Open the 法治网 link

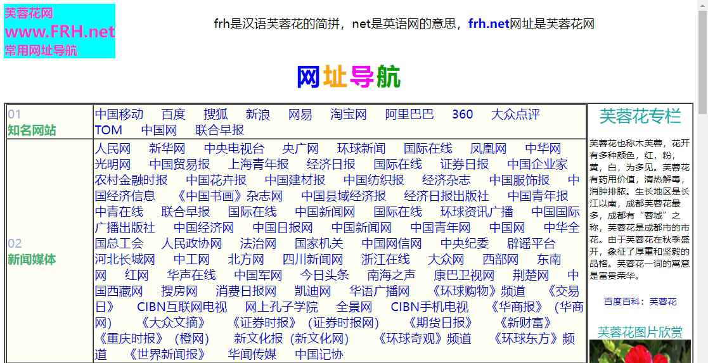tap(258, 244)
